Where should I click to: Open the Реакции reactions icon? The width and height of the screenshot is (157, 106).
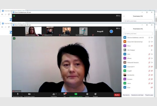(95, 94)
